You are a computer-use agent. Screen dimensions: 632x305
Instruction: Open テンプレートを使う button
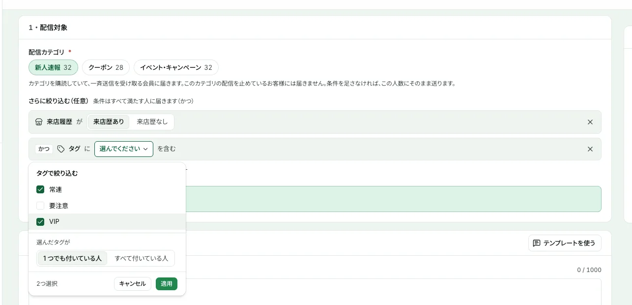pos(565,243)
